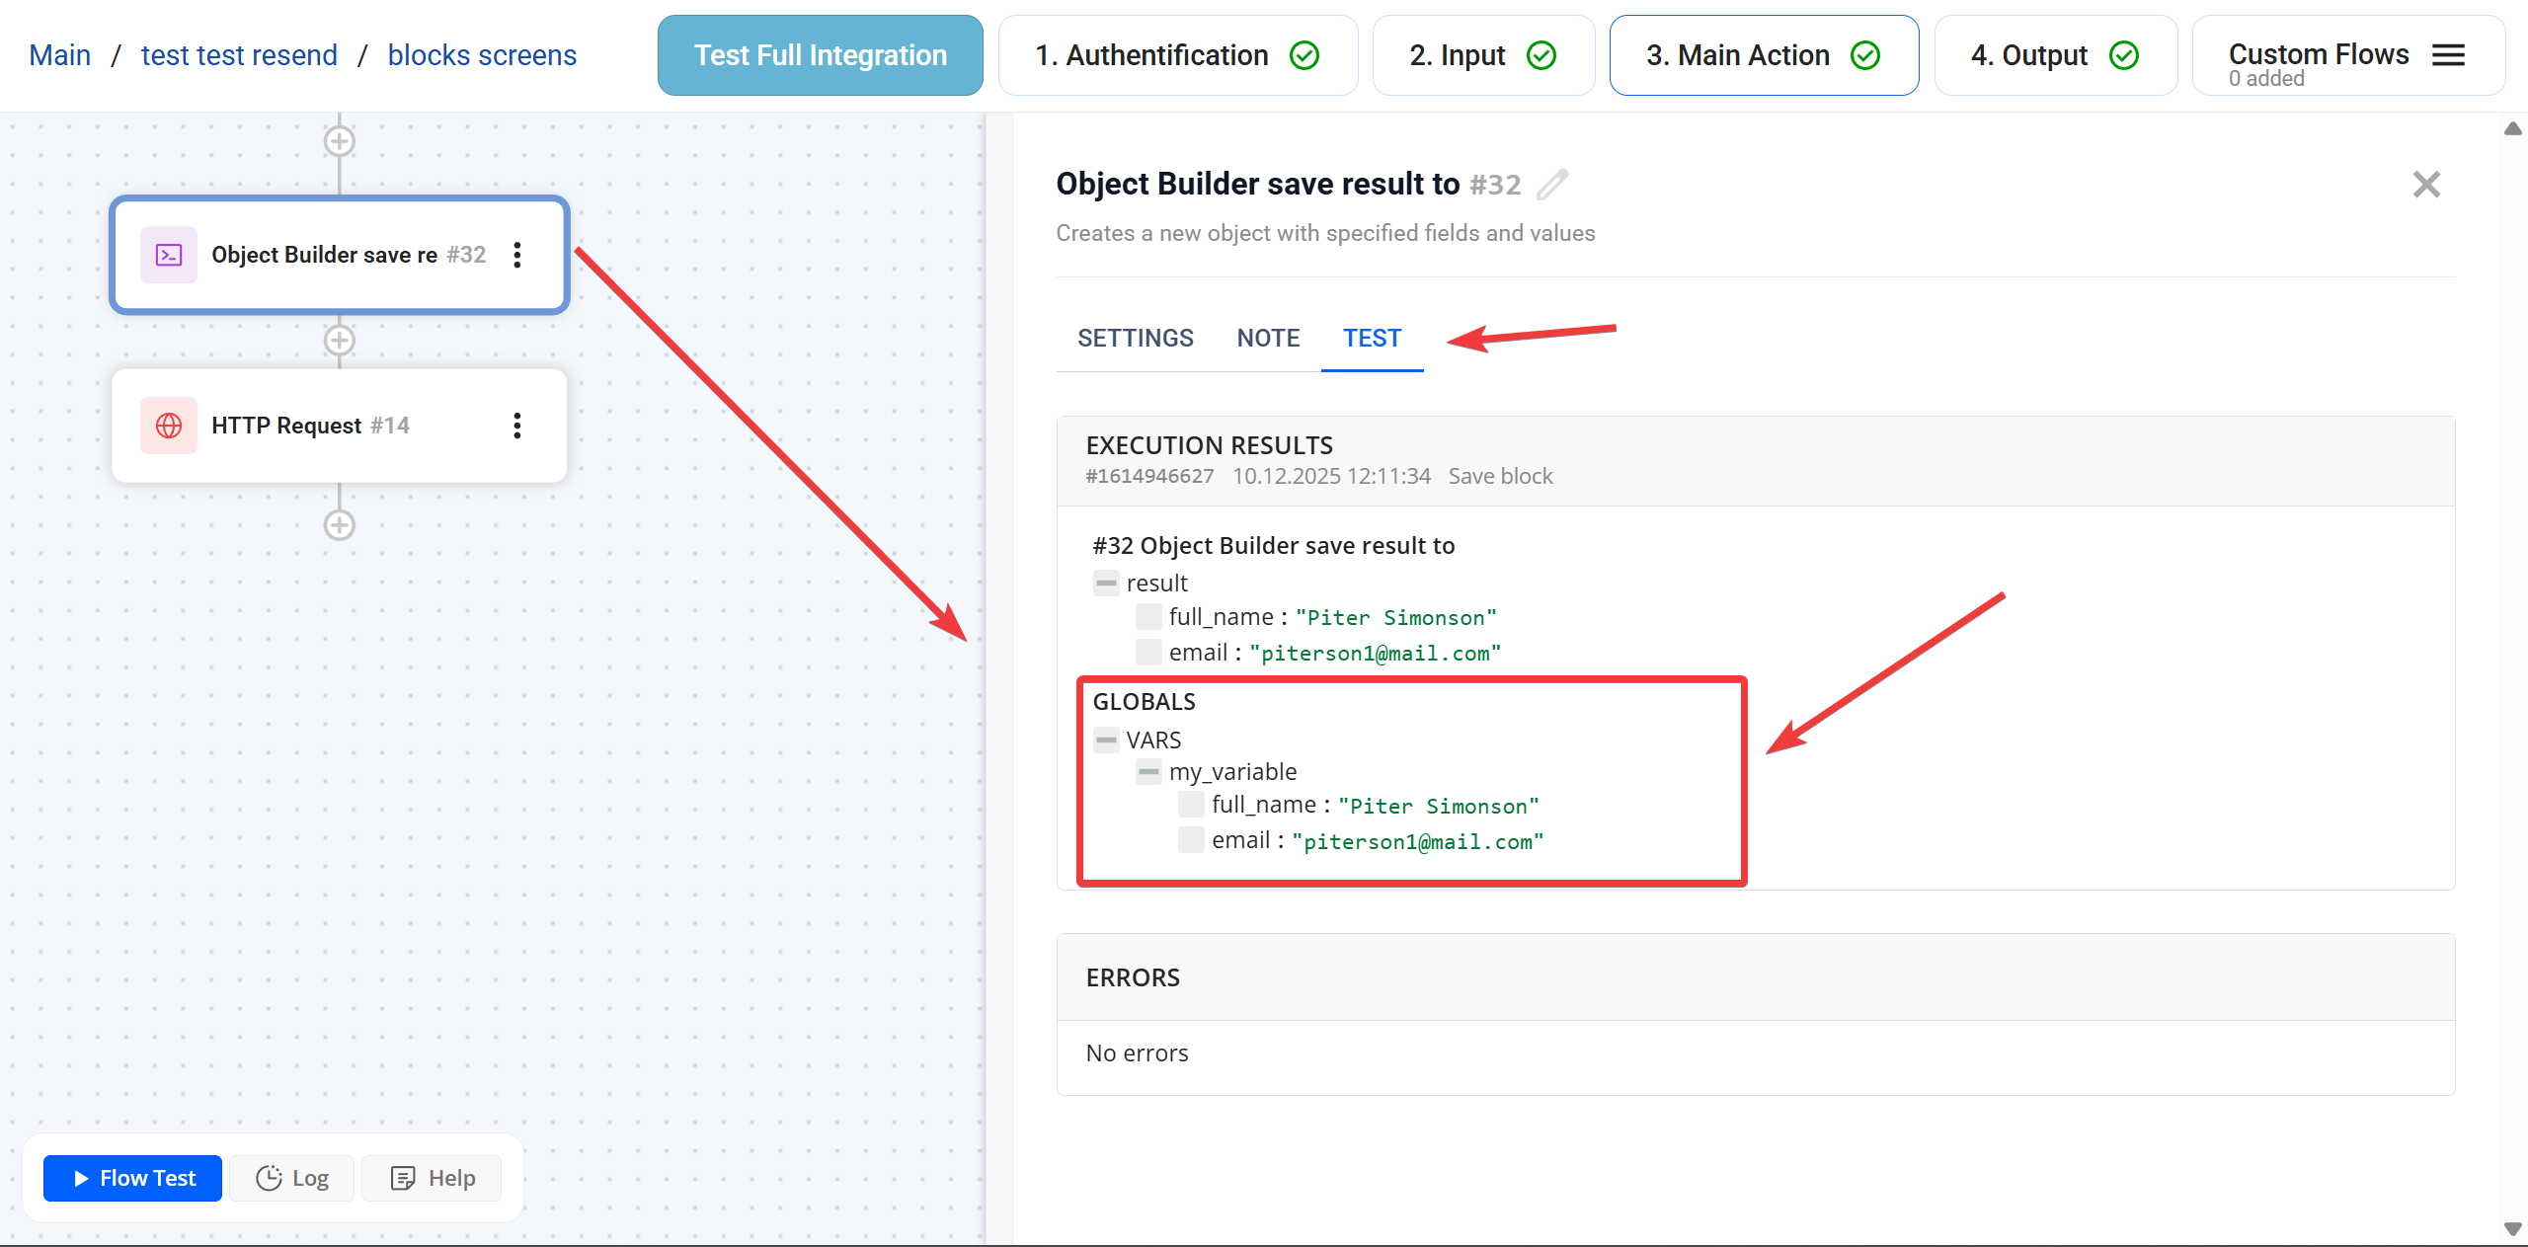
Task: Open Object Builder block three-dot menu
Action: pyautogui.click(x=516, y=255)
